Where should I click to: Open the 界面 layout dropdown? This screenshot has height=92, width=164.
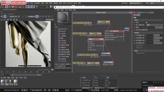point(157,3)
